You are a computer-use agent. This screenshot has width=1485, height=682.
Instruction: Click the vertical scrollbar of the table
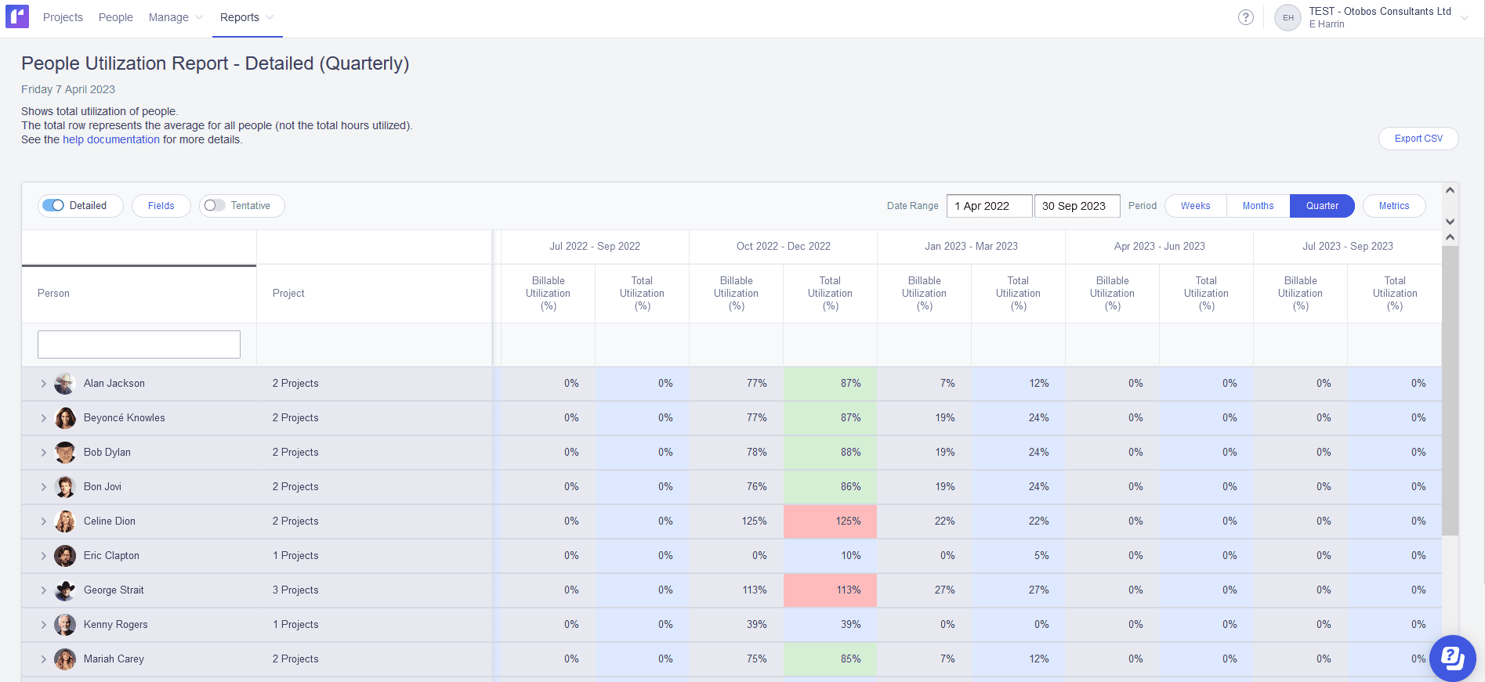[x=1450, y=392]
